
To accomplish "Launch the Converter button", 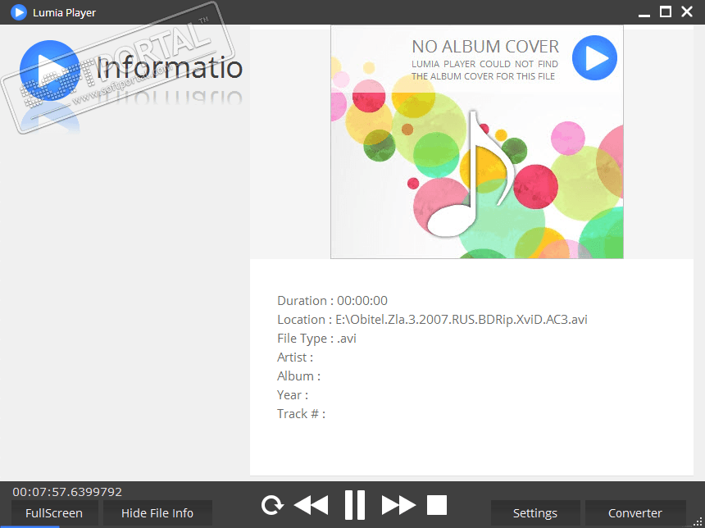I will coord(634,513).
